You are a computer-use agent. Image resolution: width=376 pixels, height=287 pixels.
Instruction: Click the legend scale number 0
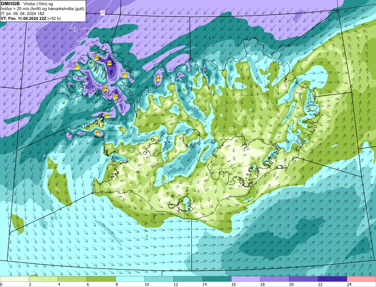click(1, 284)
